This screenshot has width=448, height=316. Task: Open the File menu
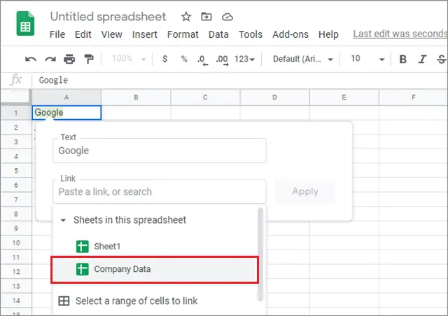pos(57,34)
